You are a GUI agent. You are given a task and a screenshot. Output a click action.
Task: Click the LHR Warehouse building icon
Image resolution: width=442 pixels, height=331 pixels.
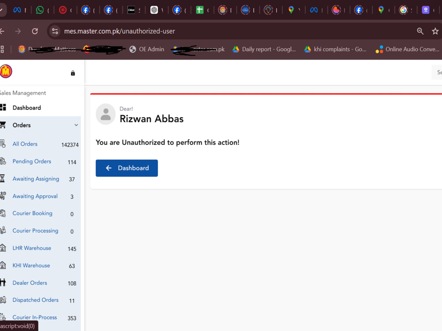click(3, 248)
